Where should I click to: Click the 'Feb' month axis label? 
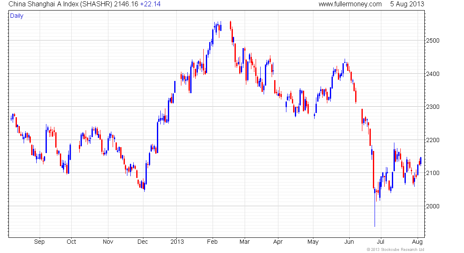click(x=212, y=242)
